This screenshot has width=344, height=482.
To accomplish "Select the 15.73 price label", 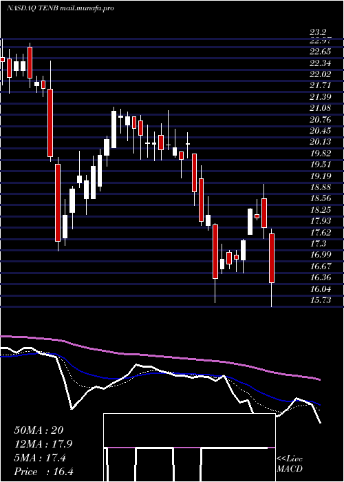I will (x=321, y=300).
